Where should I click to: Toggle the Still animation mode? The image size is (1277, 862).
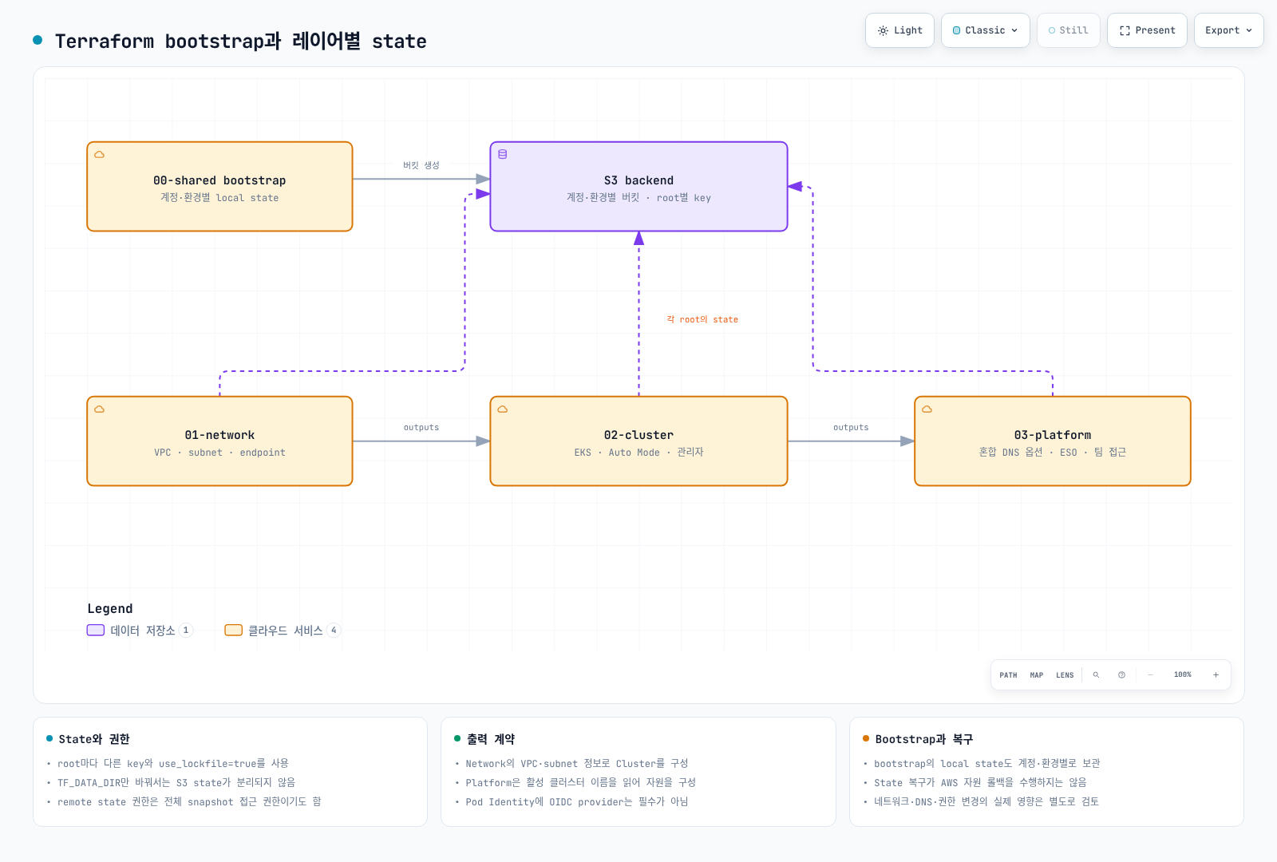coord(1068,30)
